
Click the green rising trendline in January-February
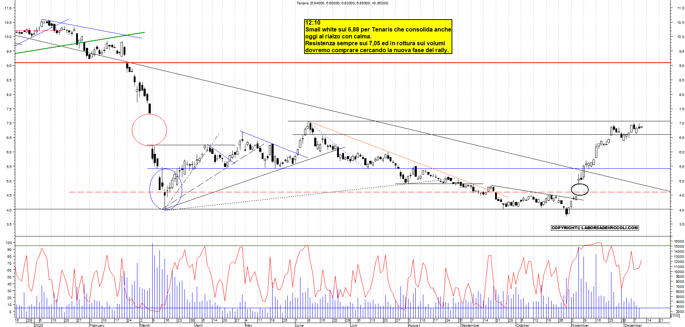pos(80,43)
